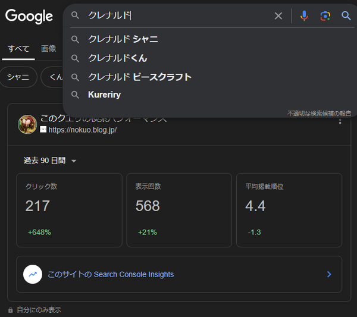Click the -1.3 position change value
The image size is (357, 317).
click(254, 233)
